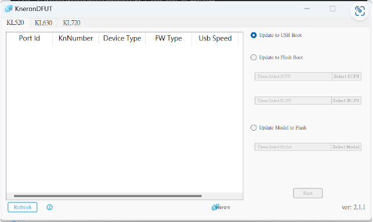373x222 pixels.
Task: Click the info icon beside Refresh
Action: pyautogui.click(x=49, y=208)
